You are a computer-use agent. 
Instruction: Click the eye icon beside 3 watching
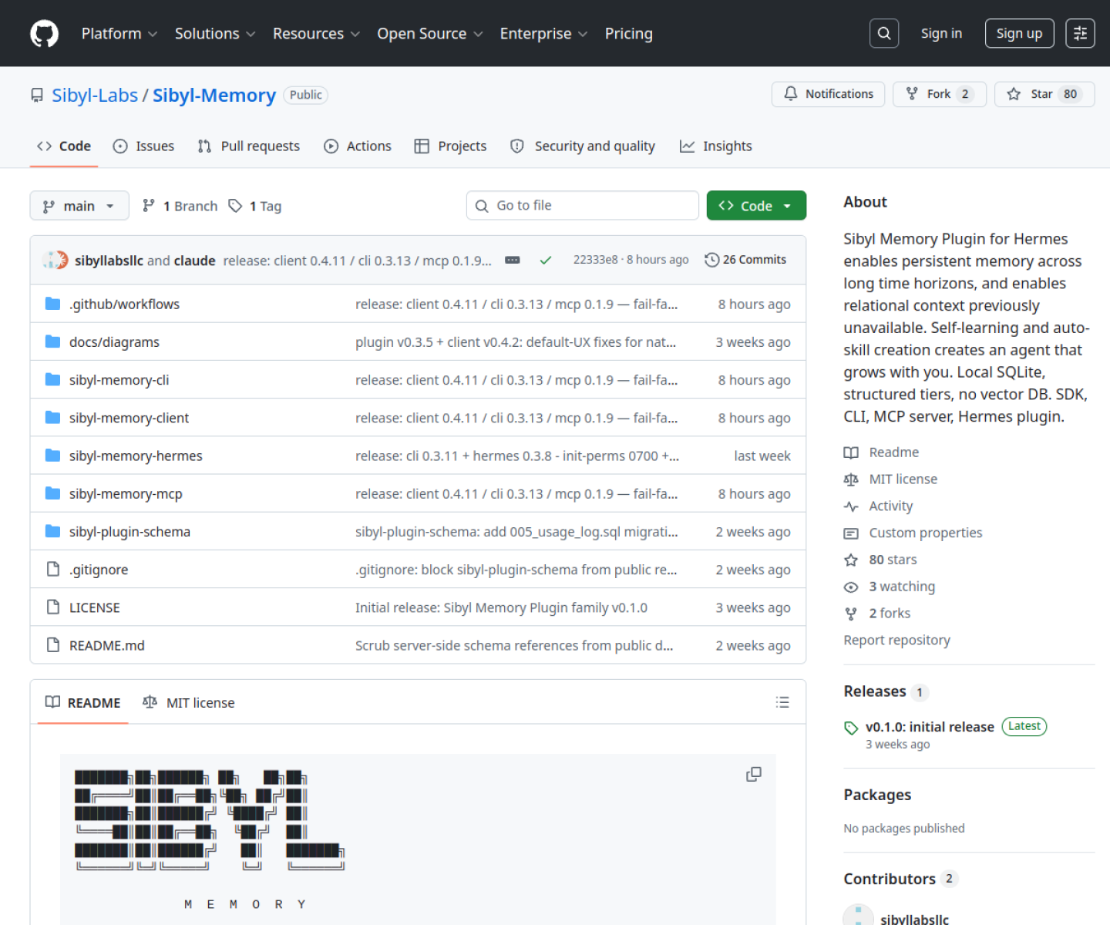(851, 587)
